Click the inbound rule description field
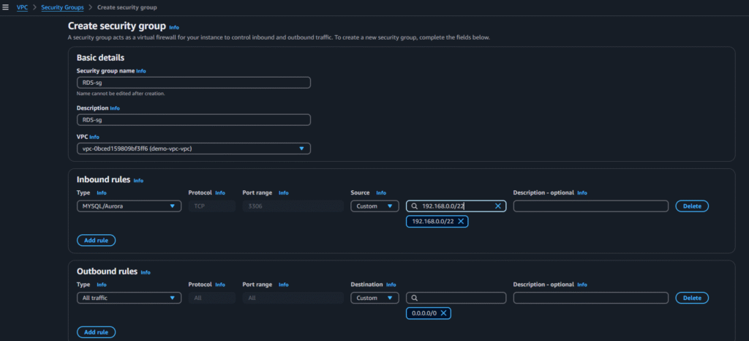Image resolution: width=749 pixels, height=341 pixels. pos(590,206)
